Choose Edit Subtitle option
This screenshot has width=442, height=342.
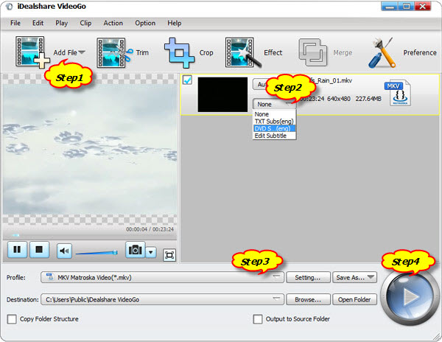pos(274,136)
